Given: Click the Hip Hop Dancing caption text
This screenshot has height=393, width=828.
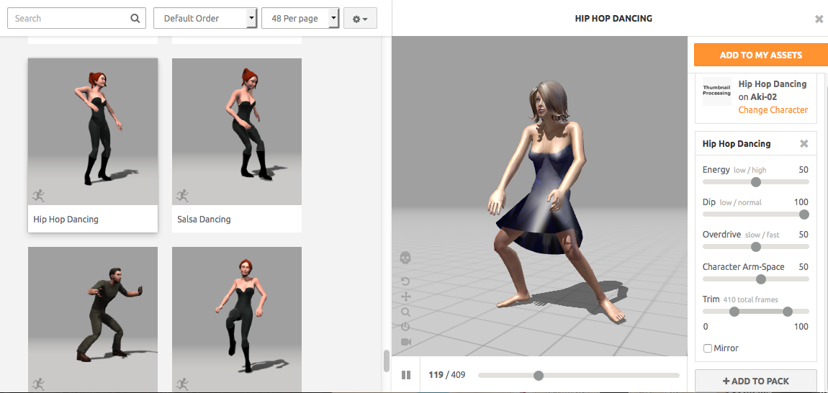Looking at the screenshot, I should [x=66, y=220].
